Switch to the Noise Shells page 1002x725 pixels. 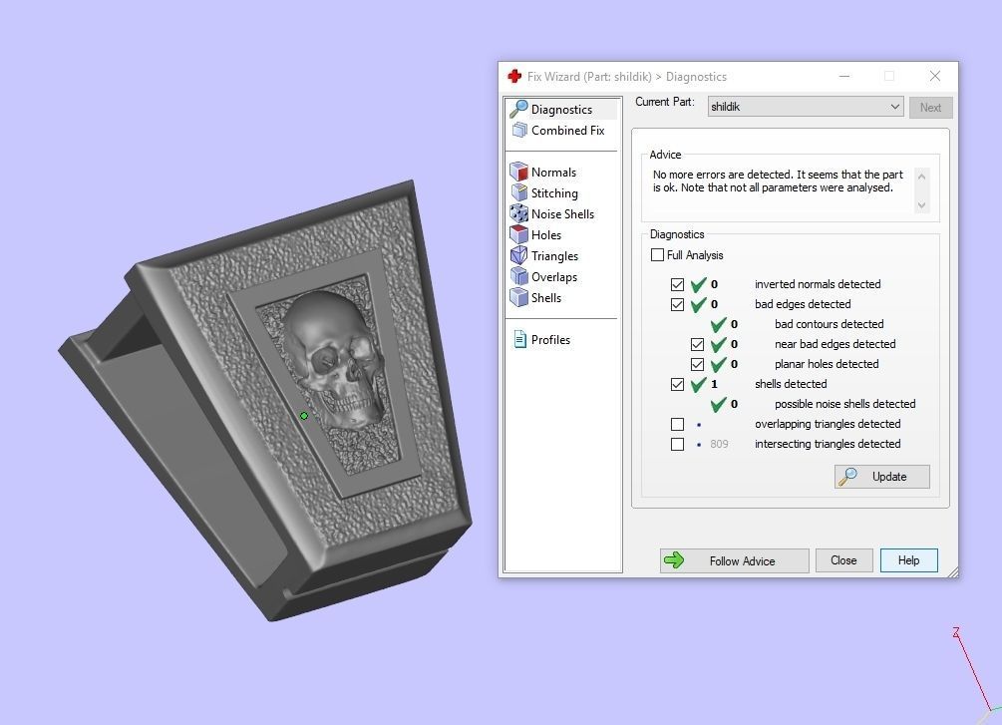562,214
